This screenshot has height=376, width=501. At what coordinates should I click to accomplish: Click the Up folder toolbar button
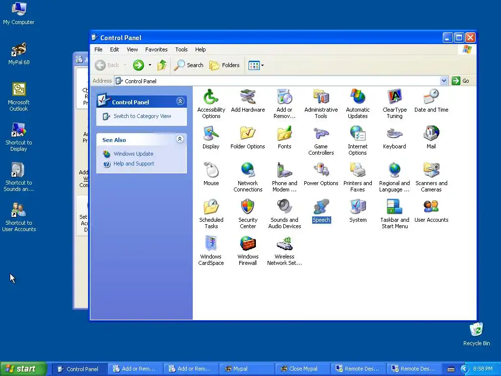tap(162, 65)
